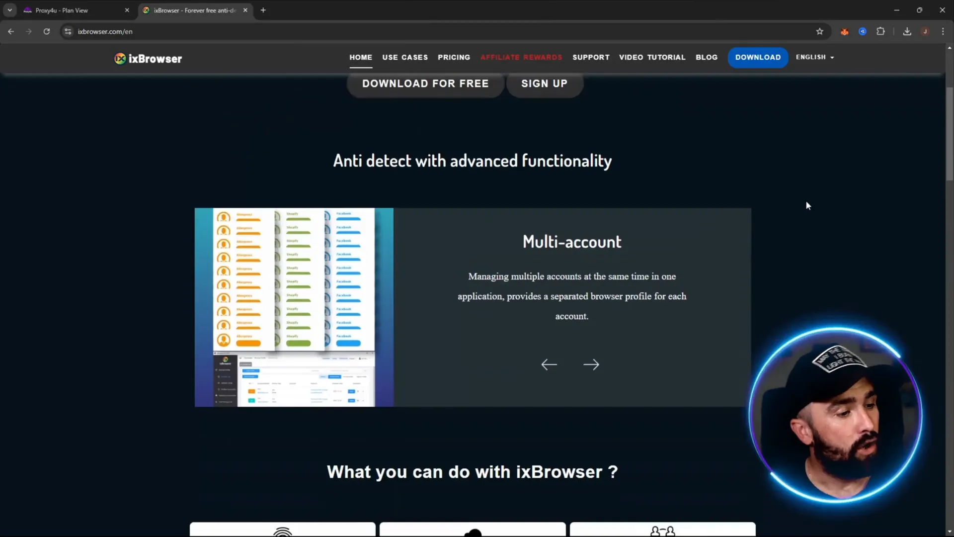954x537 pixels.
Task: Open the HOME nav item
Action: coord(361,57)
